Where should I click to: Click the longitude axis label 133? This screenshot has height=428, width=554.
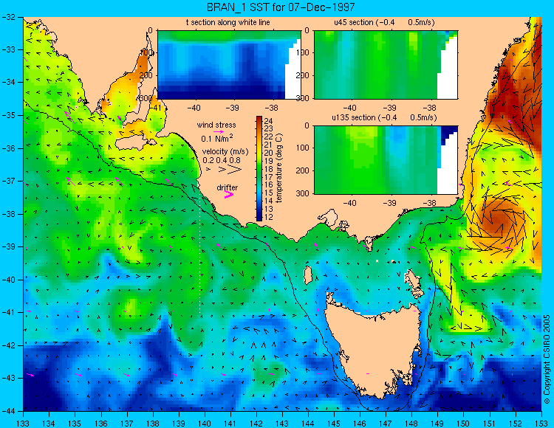[x=23, y=424]
